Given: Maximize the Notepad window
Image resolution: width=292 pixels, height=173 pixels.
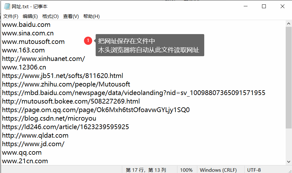Looking at the screenshot, I should coord(264,6).
